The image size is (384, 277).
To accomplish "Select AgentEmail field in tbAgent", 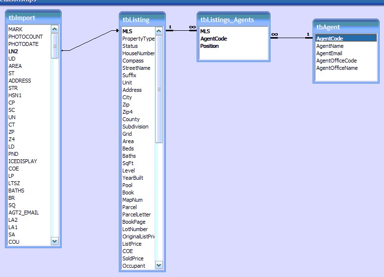I will 329,53.
